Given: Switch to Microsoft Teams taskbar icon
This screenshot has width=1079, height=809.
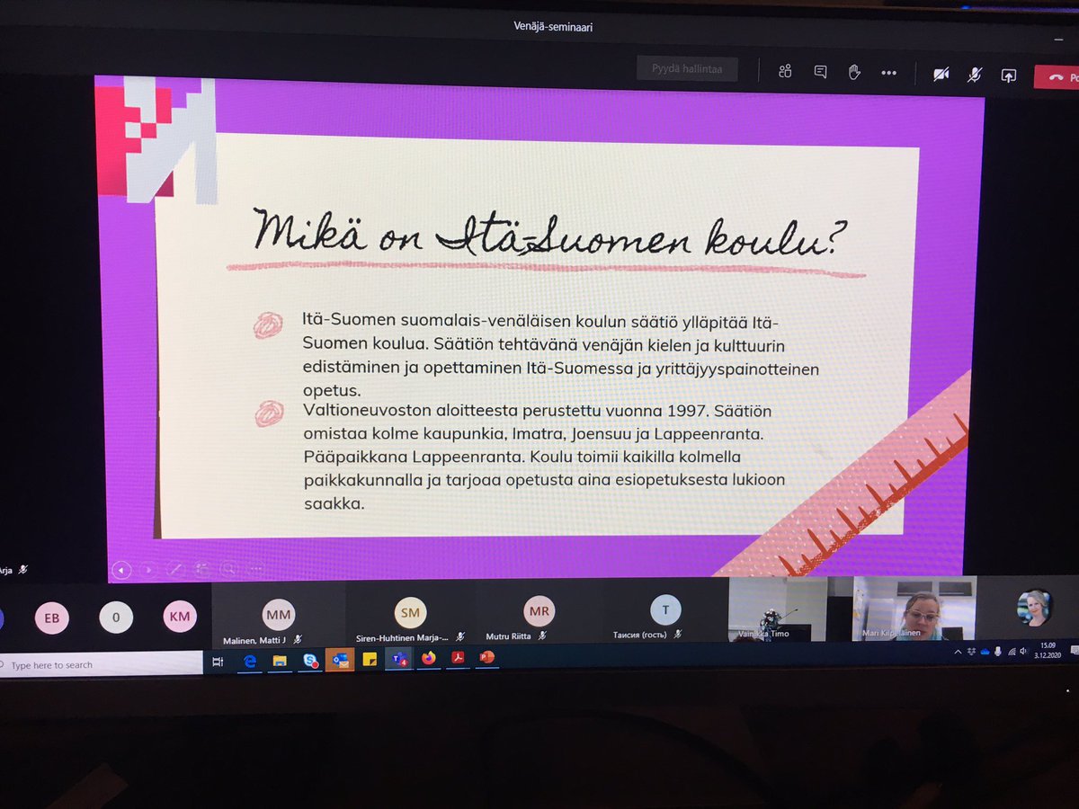Looking at the screenshot, I should (397, 659).
